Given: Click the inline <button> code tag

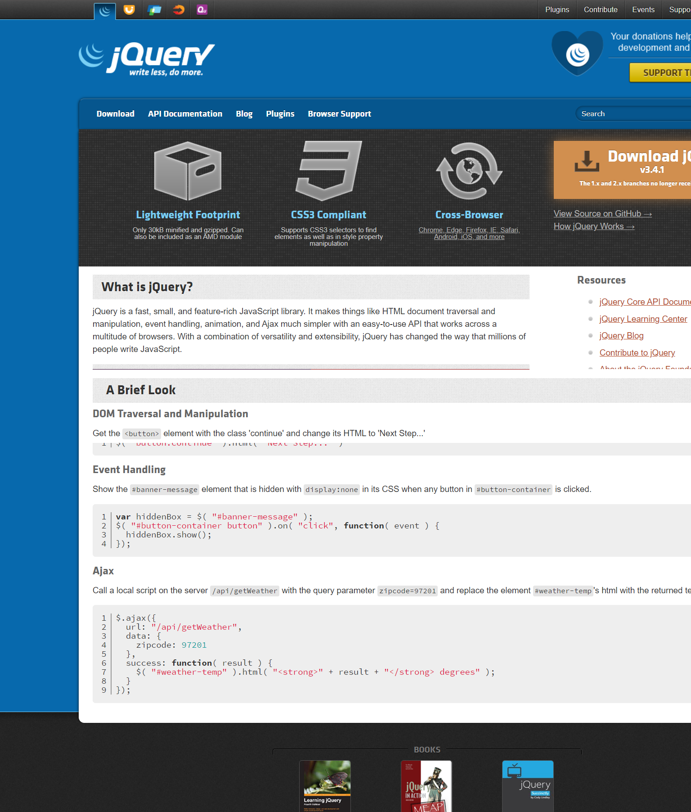Looking at the screenshot, I should (142, 433).
